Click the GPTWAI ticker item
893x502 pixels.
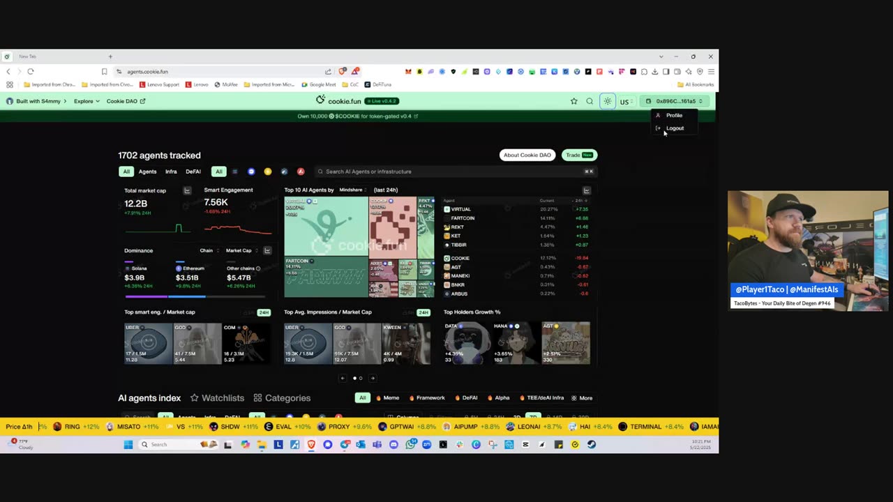point(407,427)
